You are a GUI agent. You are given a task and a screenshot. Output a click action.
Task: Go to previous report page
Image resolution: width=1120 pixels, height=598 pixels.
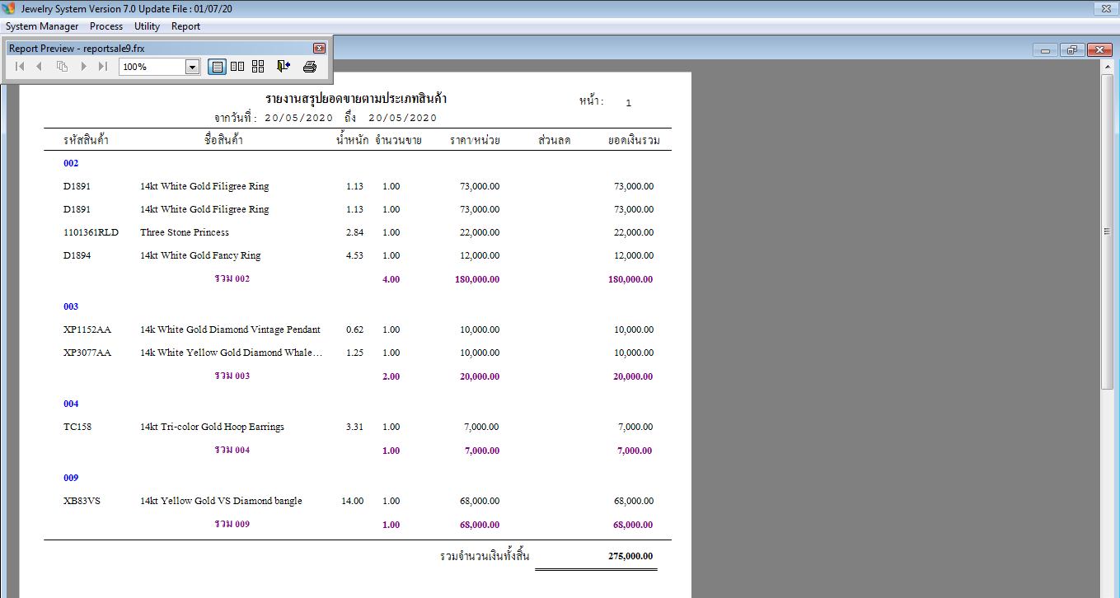tap(39, 67)
